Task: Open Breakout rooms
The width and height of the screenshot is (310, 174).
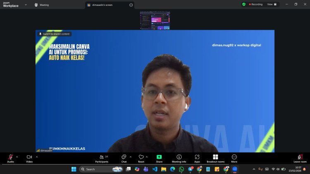Action: pyautogui.click(x=215, y=158)
